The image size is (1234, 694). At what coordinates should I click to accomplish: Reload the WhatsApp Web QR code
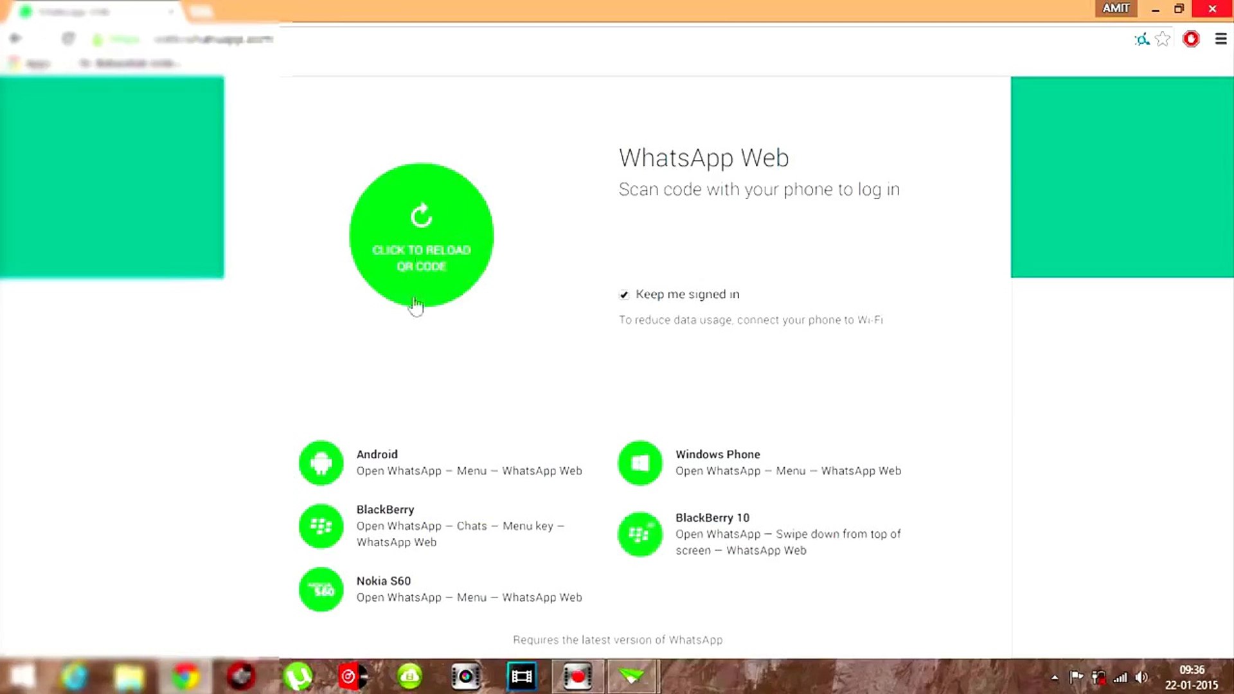(x=421, y=235)
